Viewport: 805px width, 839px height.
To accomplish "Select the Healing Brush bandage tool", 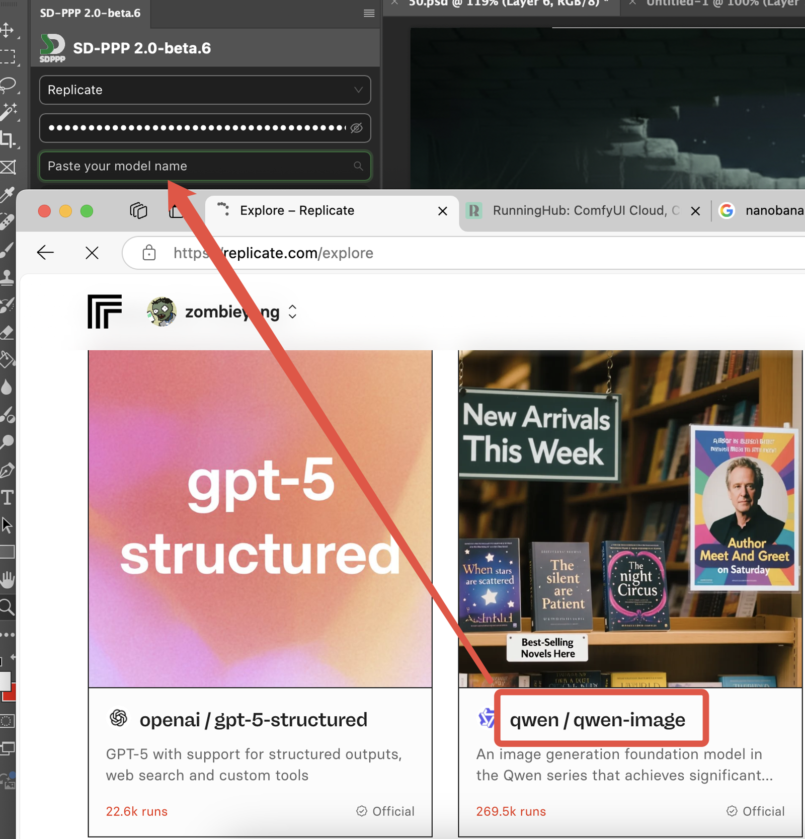I will (8, 221).
